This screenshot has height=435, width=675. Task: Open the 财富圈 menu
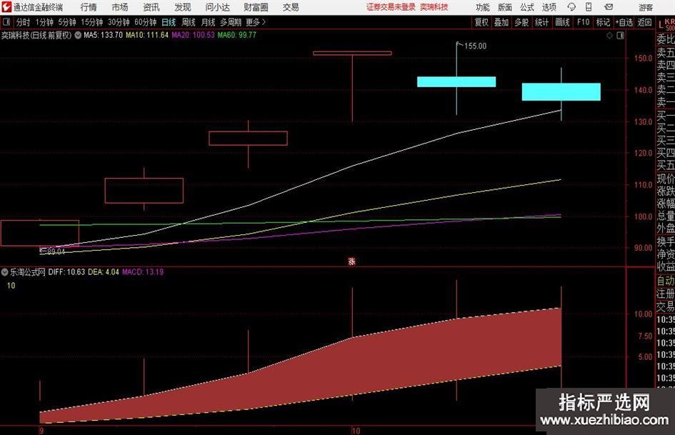click(x=256, y=7)
